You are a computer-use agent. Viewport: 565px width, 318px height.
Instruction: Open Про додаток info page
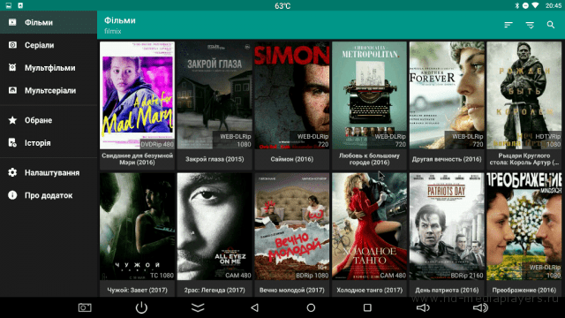(49, 195)
